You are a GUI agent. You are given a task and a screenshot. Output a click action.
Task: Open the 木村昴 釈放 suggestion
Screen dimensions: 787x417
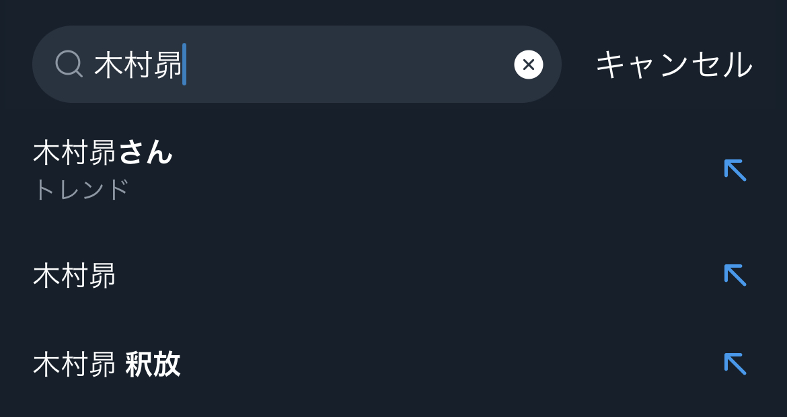point(107,365)
